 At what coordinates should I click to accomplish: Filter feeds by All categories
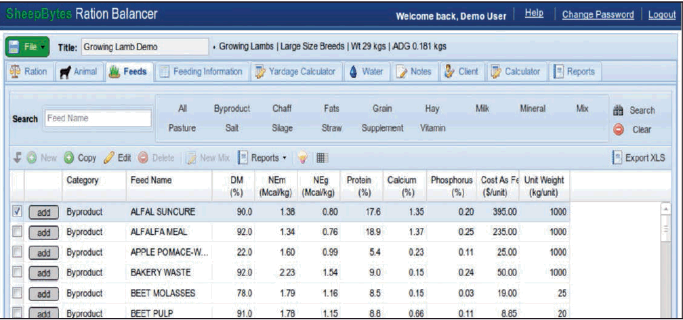(x=183, y=109)
